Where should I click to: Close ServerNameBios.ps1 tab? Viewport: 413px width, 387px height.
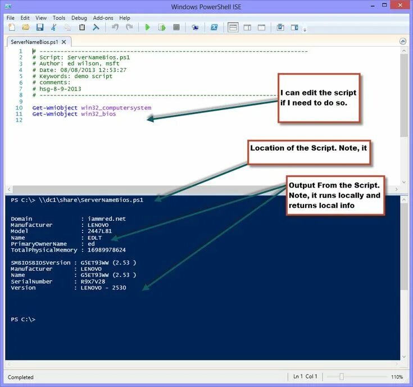tap(63, 42)
